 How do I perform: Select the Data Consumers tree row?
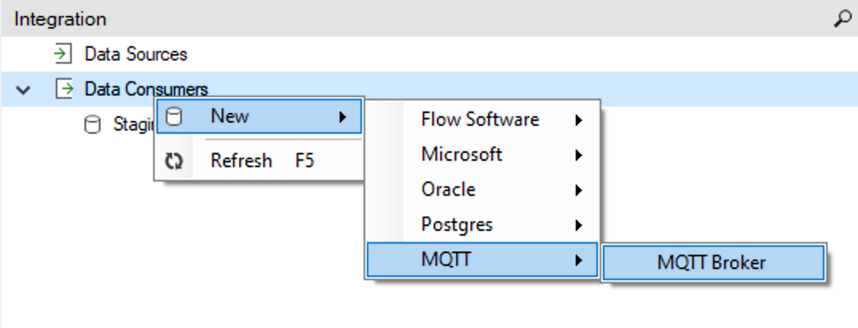click(429, 88)
